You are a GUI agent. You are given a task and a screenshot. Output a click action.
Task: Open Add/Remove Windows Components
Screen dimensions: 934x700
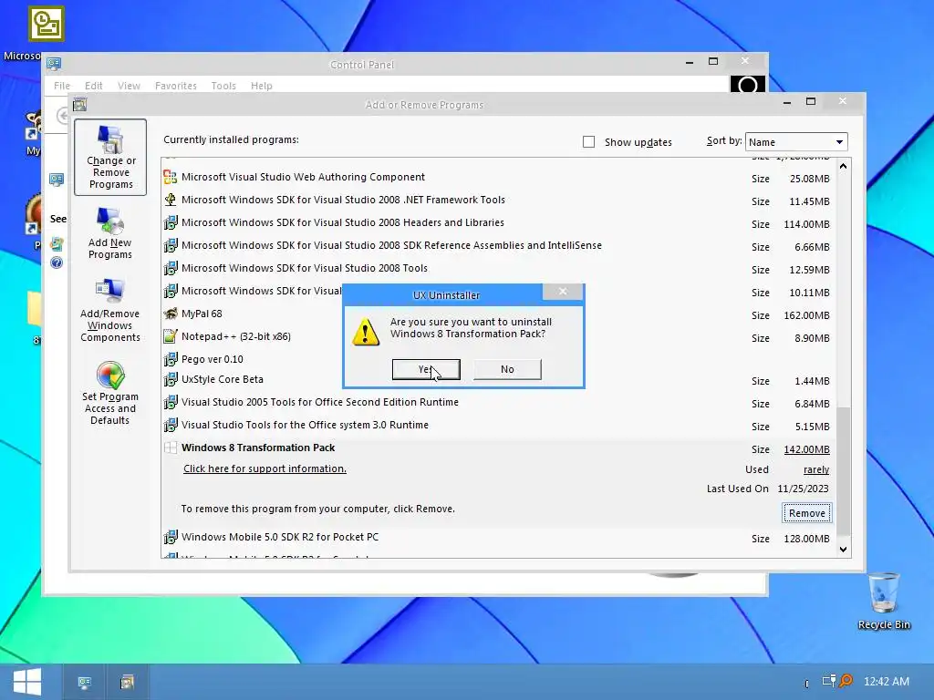tap(110, 310)
